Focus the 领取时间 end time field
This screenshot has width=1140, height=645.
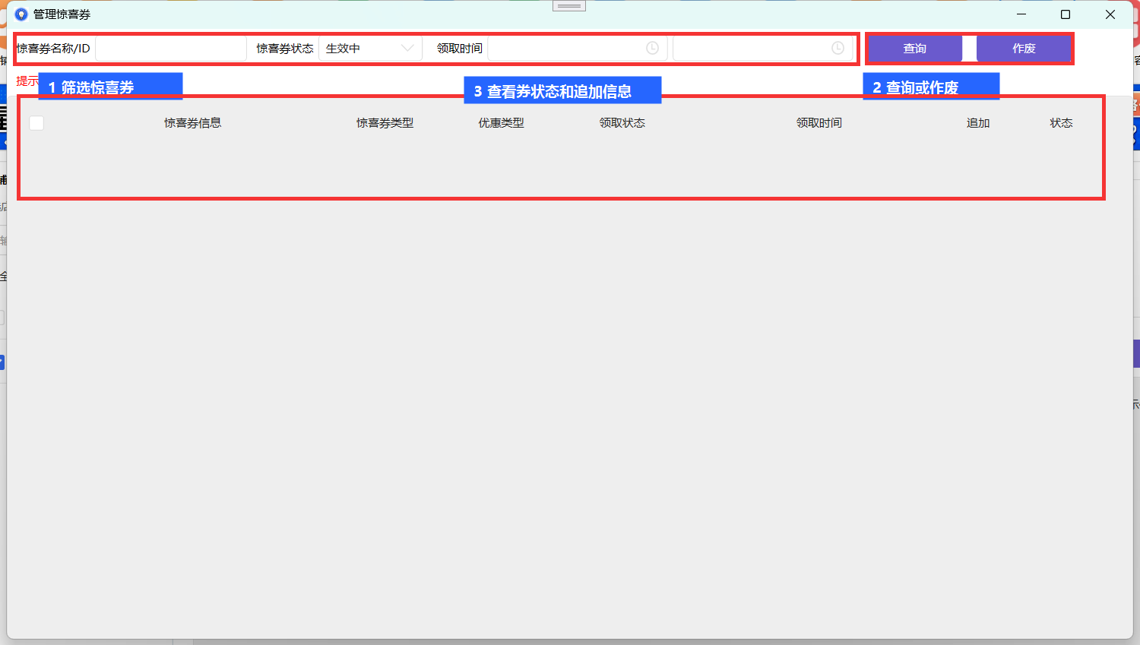click(x=763, y=49)
